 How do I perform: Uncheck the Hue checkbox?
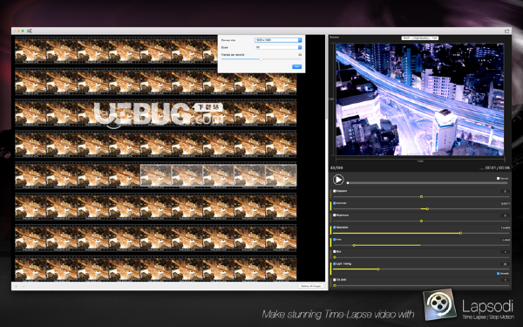[x=334, y=240]
